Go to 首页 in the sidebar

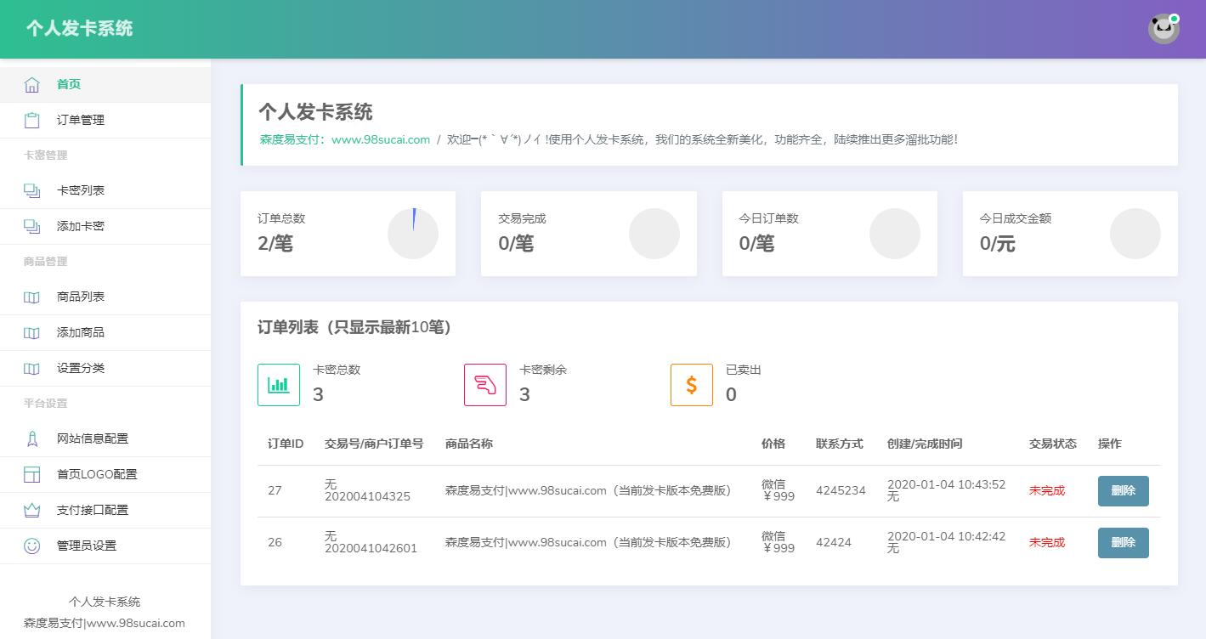click(x=105, y=84)
